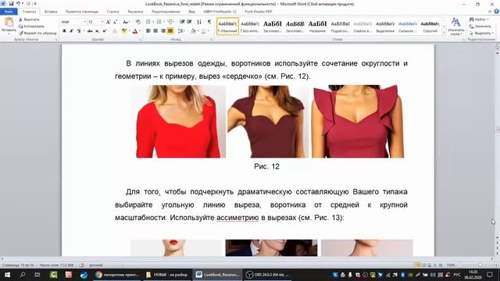
Task: Open the font size 12 dropdown
Action: [102, 22]
